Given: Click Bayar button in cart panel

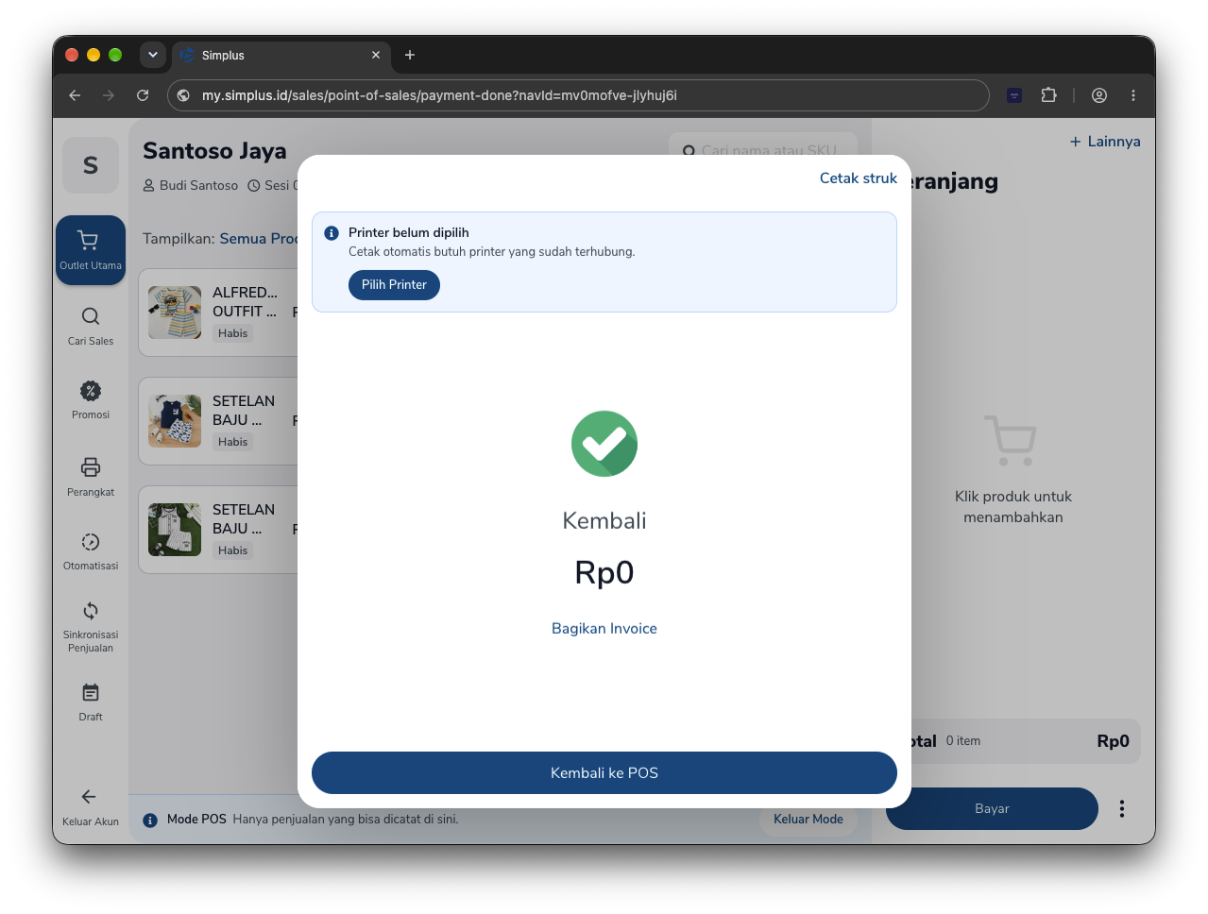Looking at the screenshot, I should pos(992,808).
